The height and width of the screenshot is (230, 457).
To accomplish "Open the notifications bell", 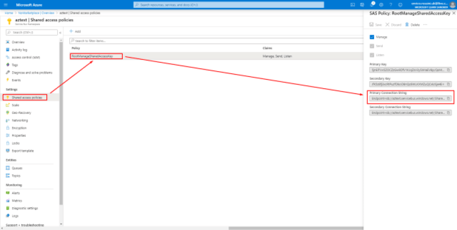I will (372, 5).
